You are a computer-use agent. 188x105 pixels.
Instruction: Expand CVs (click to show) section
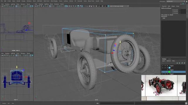point(167,15)
